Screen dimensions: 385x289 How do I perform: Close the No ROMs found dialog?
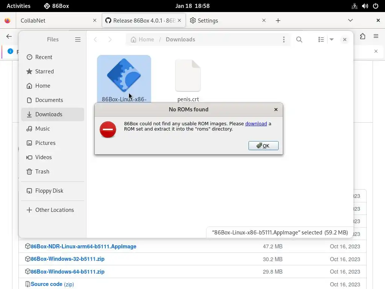click(276, 110)
